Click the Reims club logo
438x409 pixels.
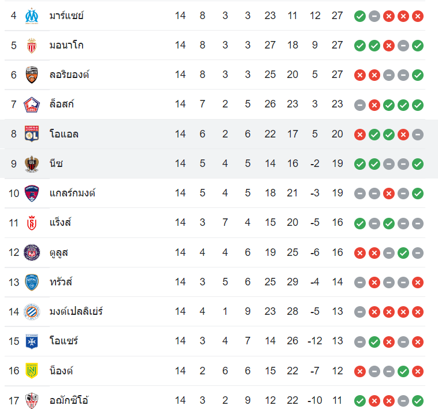(32, 222)
